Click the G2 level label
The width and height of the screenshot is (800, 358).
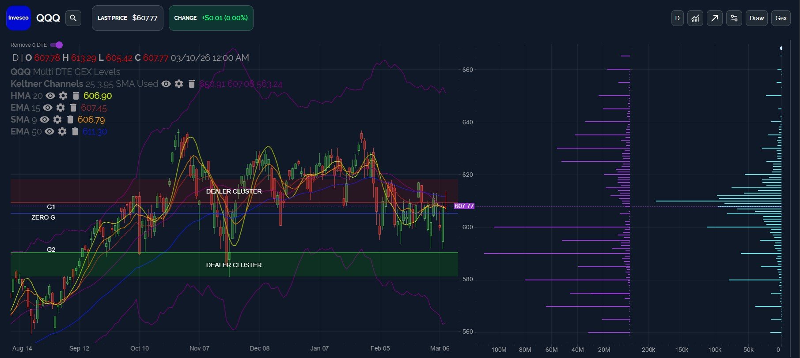[x=51, y=250]
